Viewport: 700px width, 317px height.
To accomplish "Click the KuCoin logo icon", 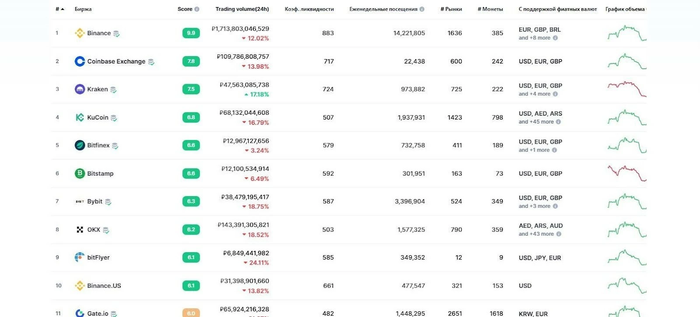I will 80,117.
